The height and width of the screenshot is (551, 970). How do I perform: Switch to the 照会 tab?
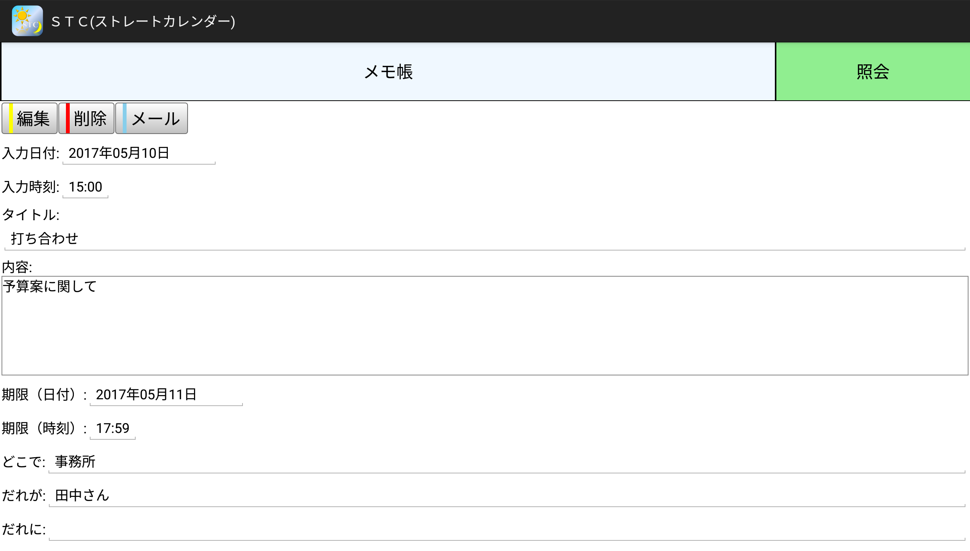pyautogui.click(x=873, y=72)
